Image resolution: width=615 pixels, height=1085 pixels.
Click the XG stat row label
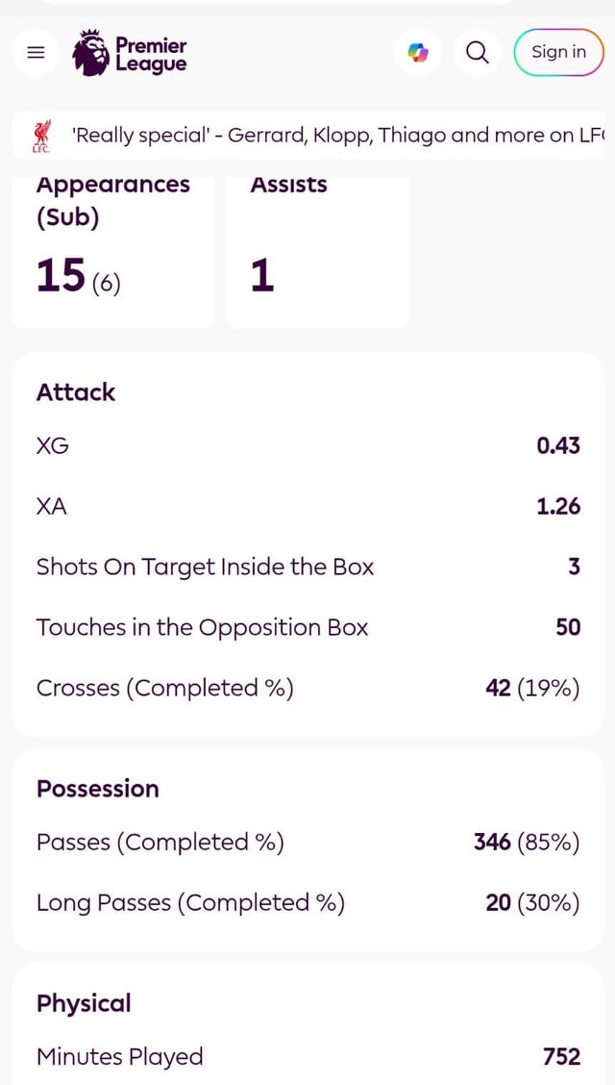point(53,445)
